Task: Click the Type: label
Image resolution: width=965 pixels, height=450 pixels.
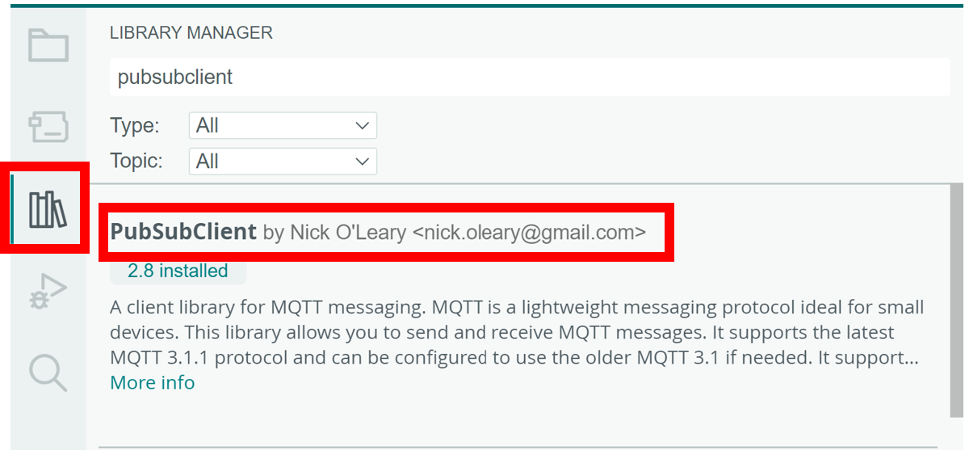Action: pos(135,126)
